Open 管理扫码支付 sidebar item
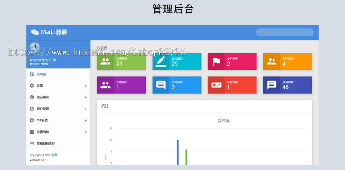The image size is (345, 170). [x=46, y=144]
